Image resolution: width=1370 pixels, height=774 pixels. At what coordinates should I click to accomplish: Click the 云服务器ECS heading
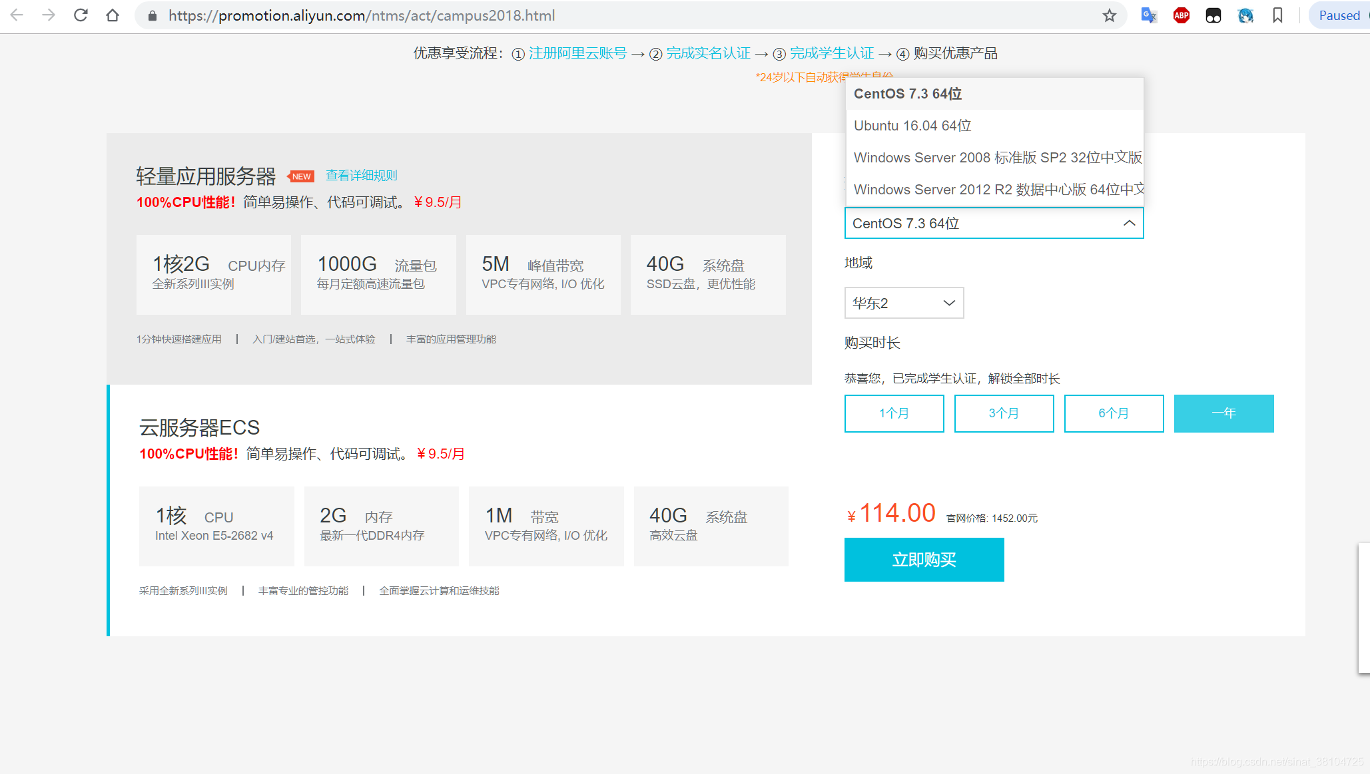pyautogui.click(x=199, y=427)
